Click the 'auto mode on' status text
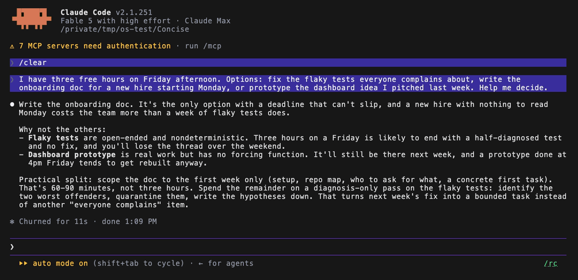578x280 pixels. [60, 263]
